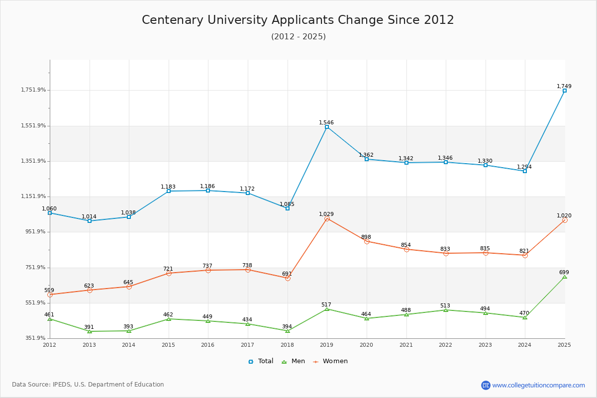Viewport: 597px width, 398px height.
Task: Select Men data point 464 for 2020
Action: click(x=367, y=318)
